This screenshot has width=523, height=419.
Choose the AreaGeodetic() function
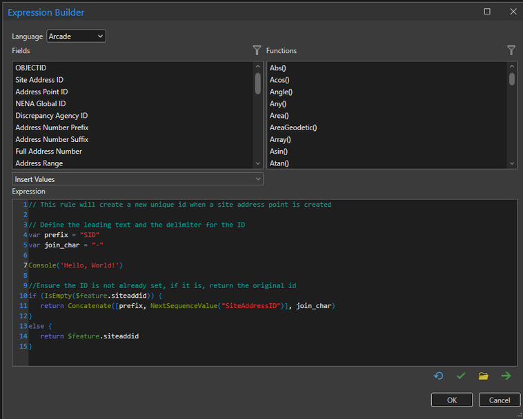coord(293,127)
